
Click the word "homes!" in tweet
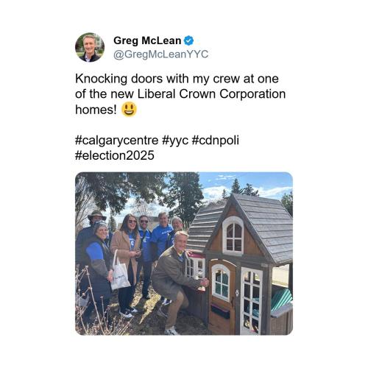tap(96, 110)
